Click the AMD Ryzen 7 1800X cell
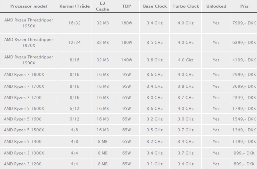The image size is (257, 169). [29, 74]
